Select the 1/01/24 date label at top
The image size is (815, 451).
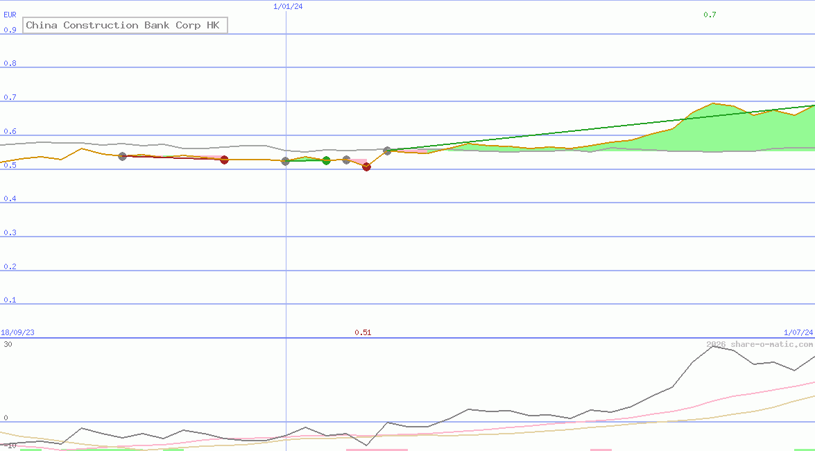click(288, 6)
